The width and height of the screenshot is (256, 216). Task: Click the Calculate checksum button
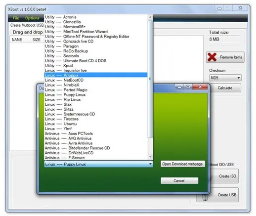[225, 88]
